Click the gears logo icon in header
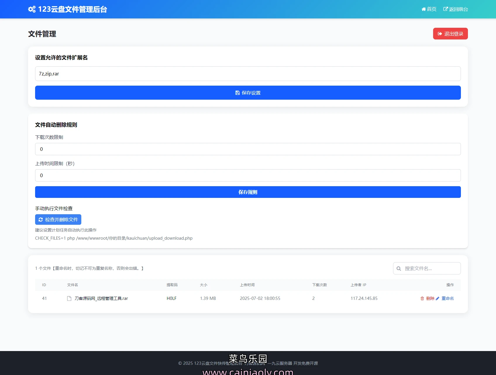This screenshot has height=375, width=496. 32,9
